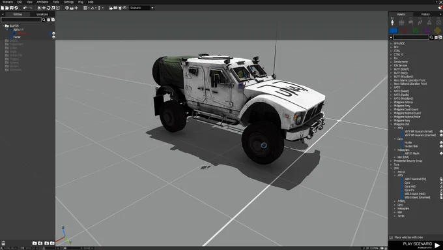The image size is (443, 250).
Task: Select the Civilian purple side filter
Action: (427, 30)
